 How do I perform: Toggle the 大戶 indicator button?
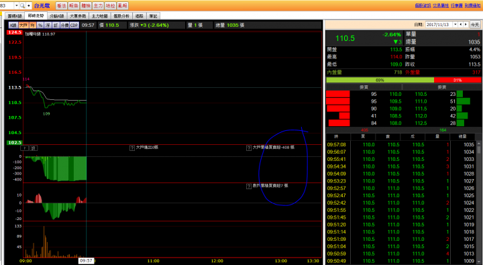23,25
